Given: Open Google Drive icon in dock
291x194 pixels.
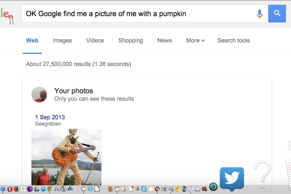Looking at the screenshot, I should 36,189.
